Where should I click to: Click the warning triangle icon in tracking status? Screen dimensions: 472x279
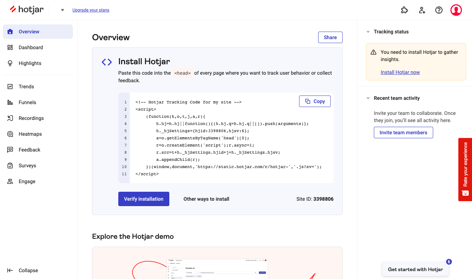point(374,52)
